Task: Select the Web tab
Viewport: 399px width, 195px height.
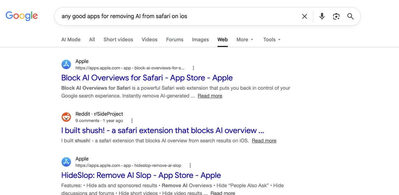Action: coord(223,40)
